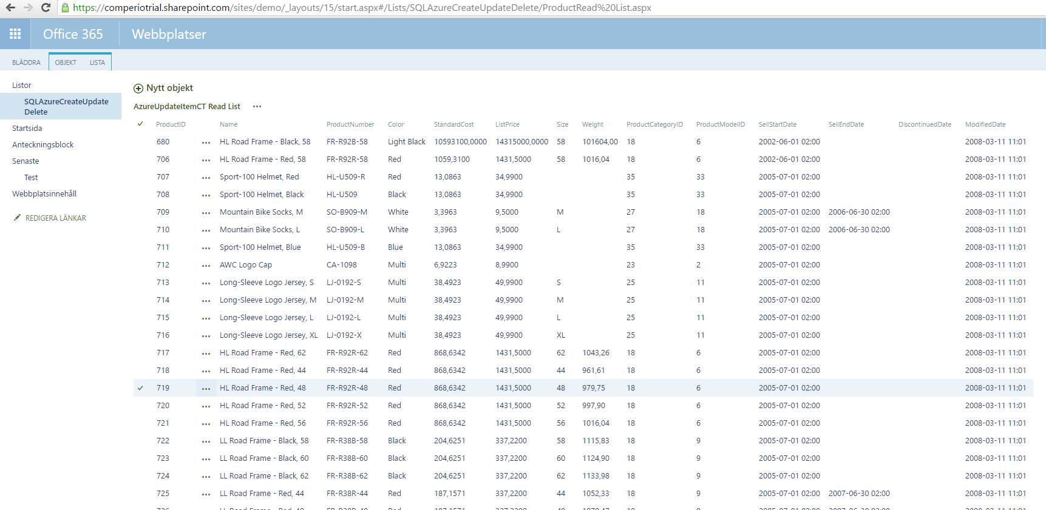Deselect row 719 using its checkmark
This screenshot has height=510, width=1046.
point(140,388)
